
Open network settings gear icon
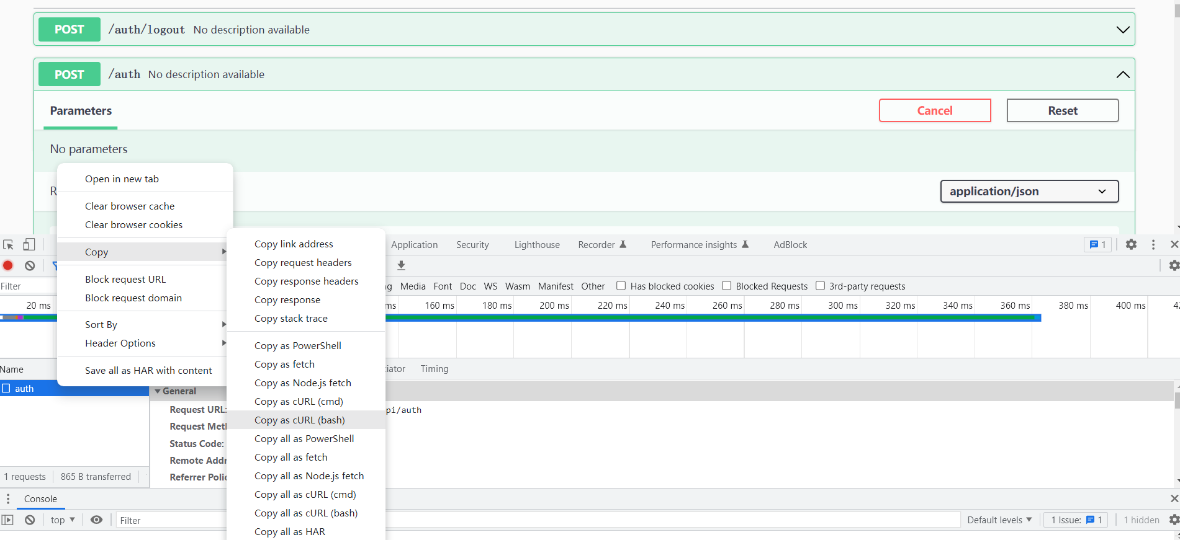pos(1174,265)
